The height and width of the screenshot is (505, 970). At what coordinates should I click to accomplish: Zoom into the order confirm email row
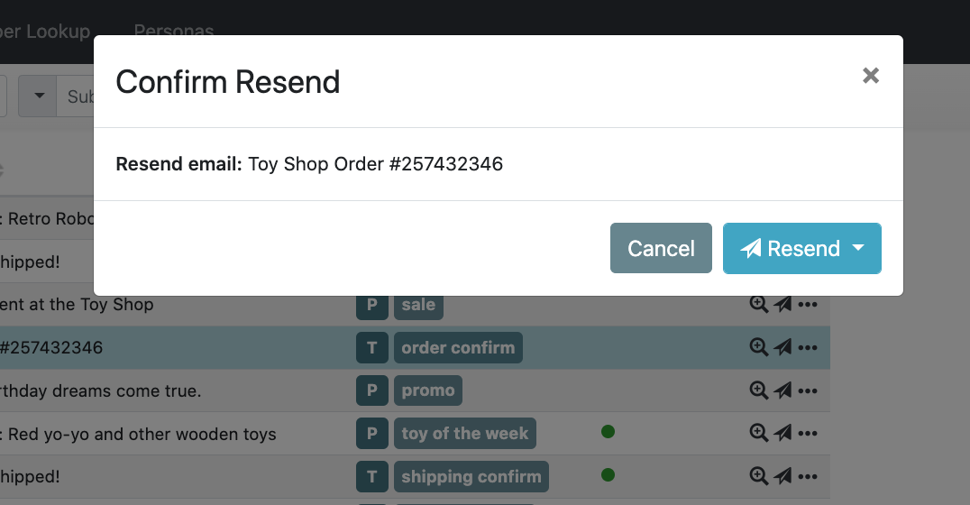coord(759,347)
